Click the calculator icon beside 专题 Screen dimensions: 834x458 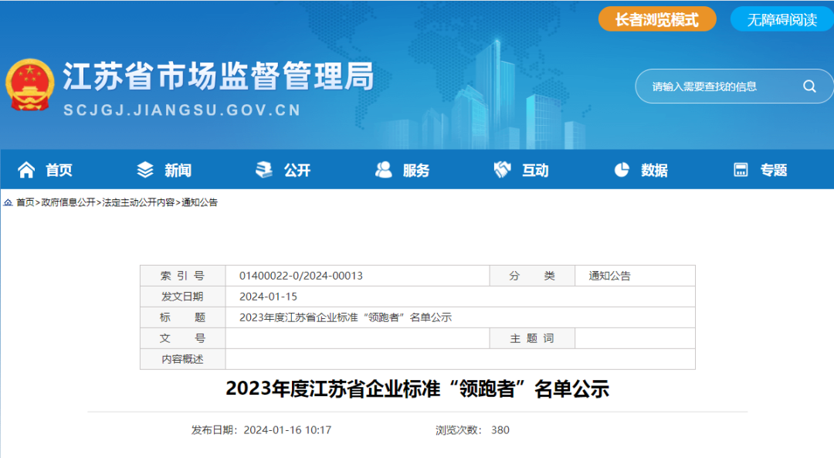(742, 170)
